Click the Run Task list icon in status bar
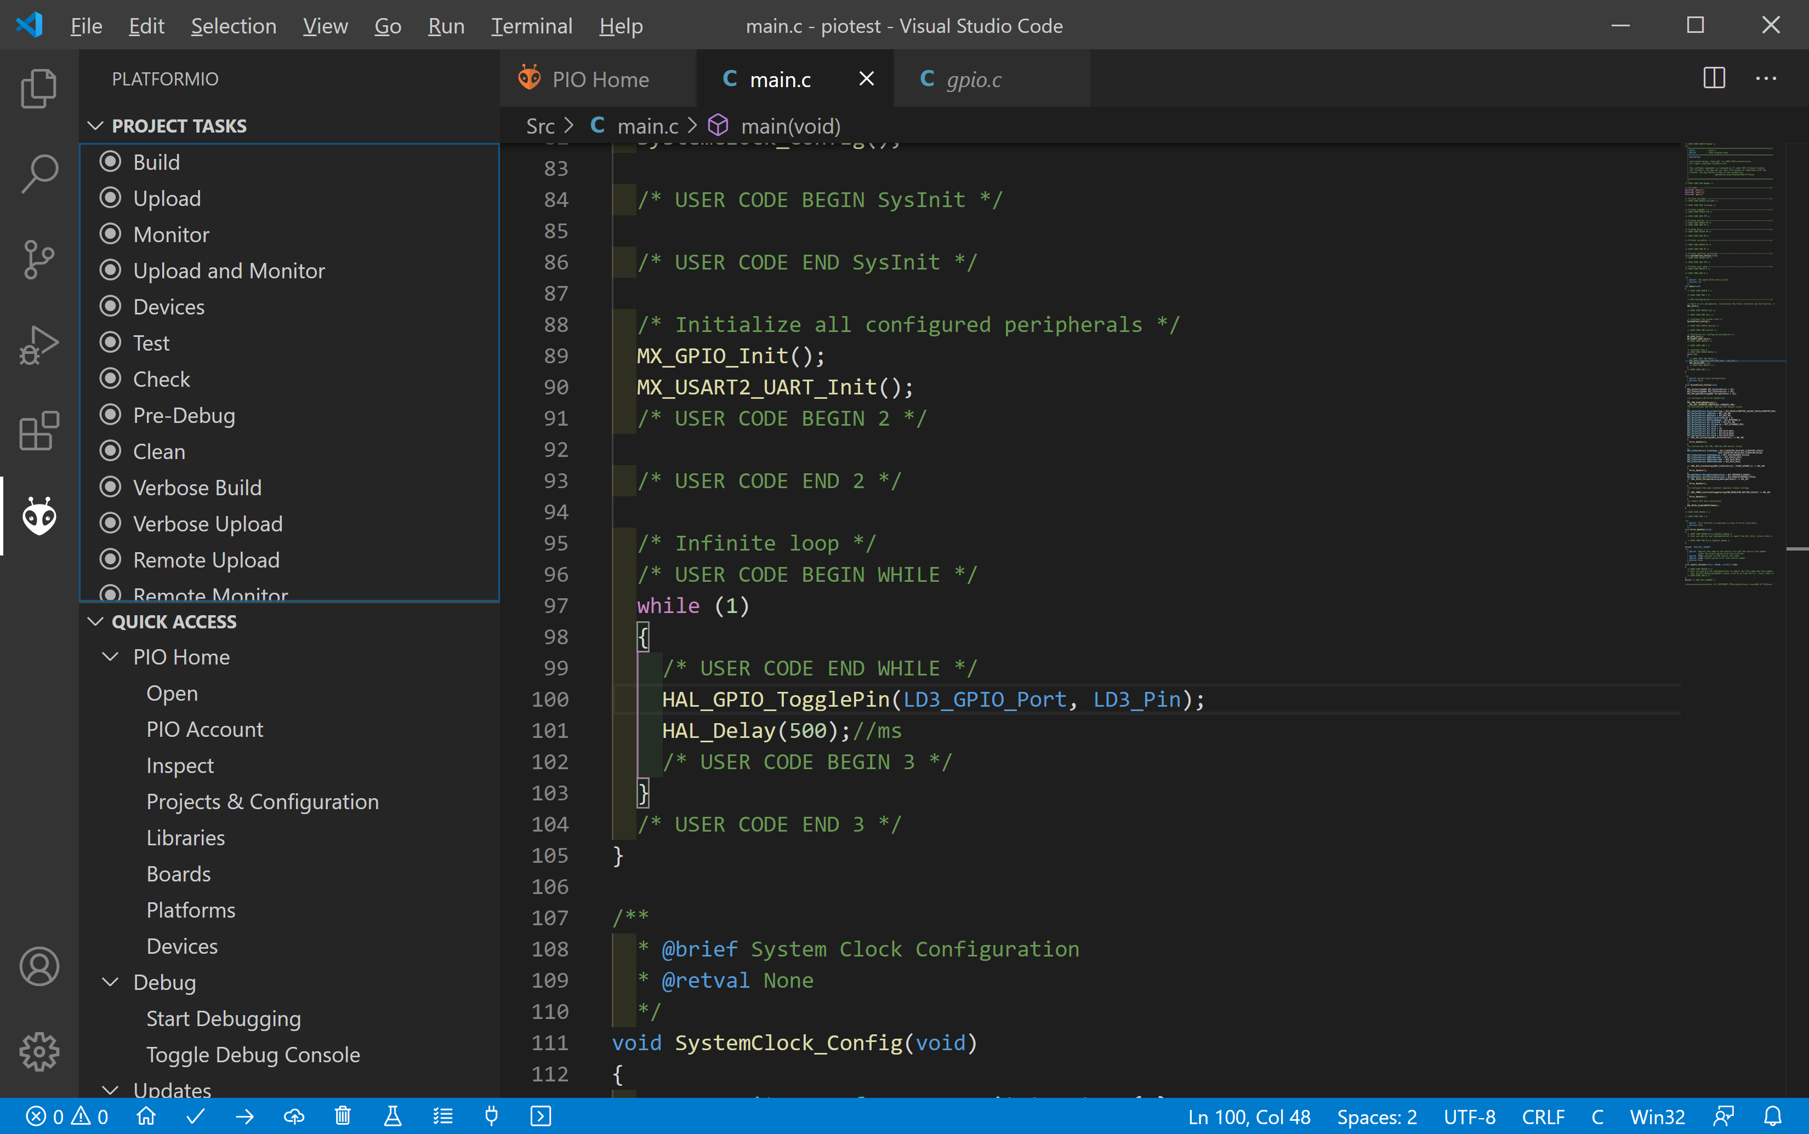The image size is (1809, 1134). coord(443,1116)
